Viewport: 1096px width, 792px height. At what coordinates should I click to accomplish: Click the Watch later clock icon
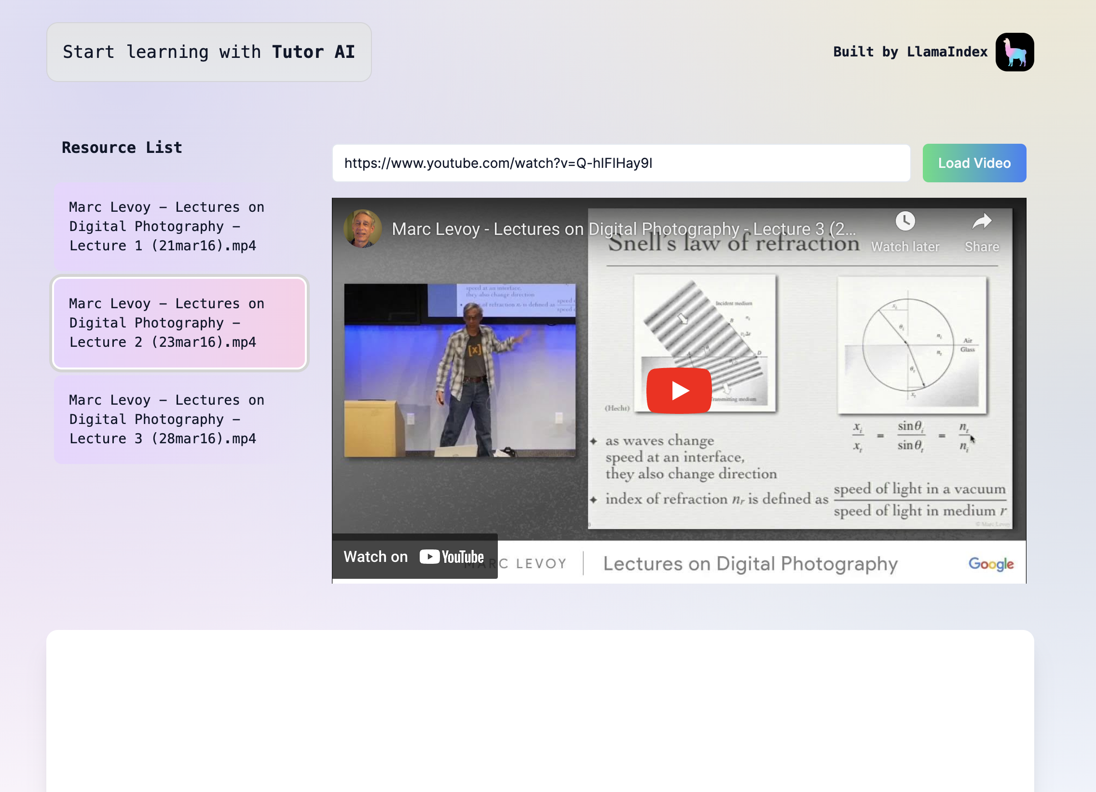click(x=904, y=222)
